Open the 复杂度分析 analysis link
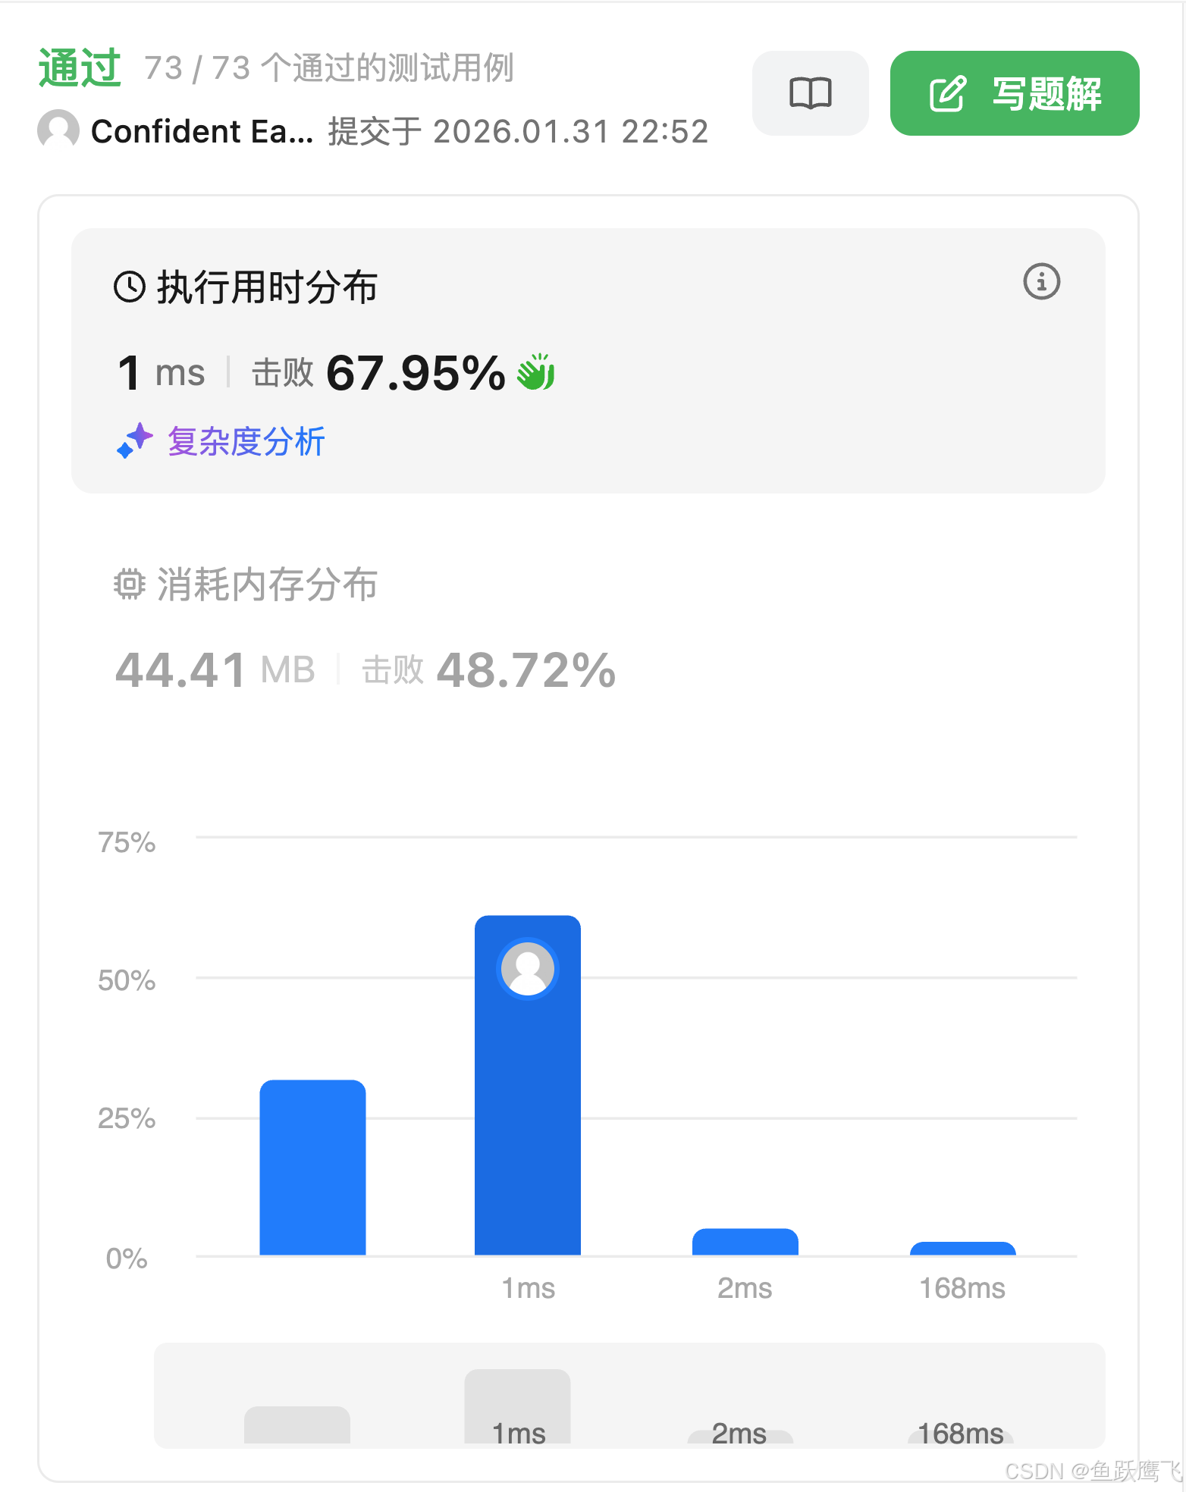This screenshot has width=1186, height=1492. (x=246, y=442)
